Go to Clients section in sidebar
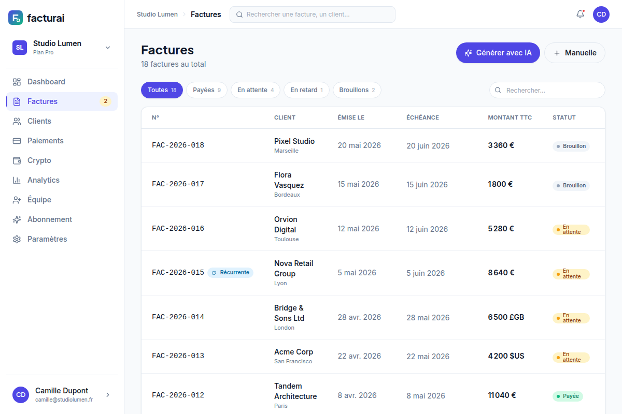 pos(62,121)
